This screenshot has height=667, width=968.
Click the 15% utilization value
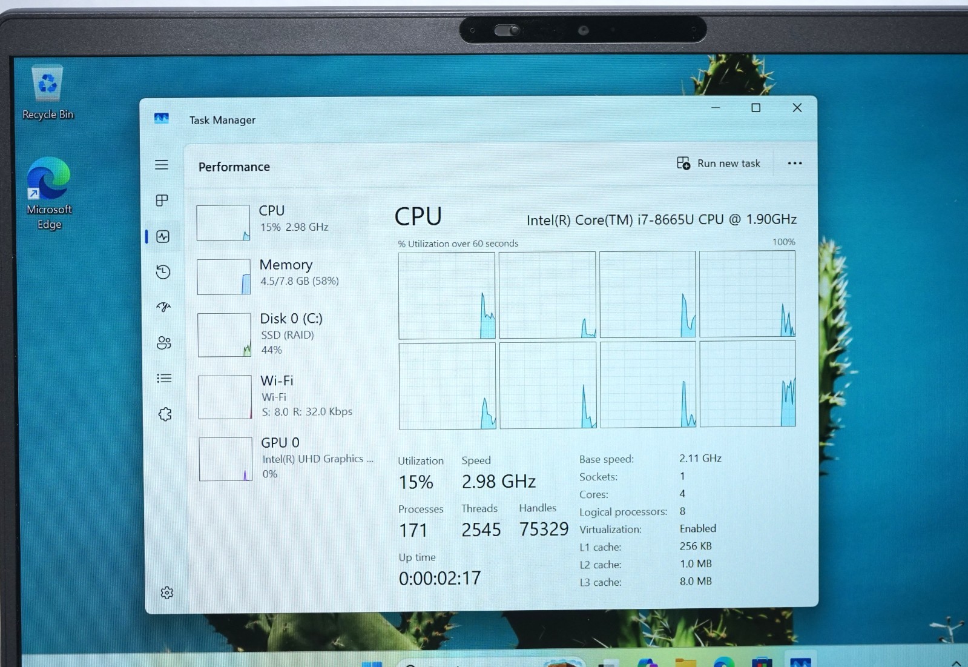[x=416, y=482]
